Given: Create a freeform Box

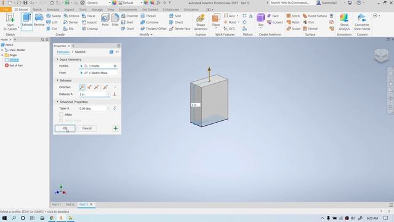Looking at the screenshot, I should [x=261, y=20].
